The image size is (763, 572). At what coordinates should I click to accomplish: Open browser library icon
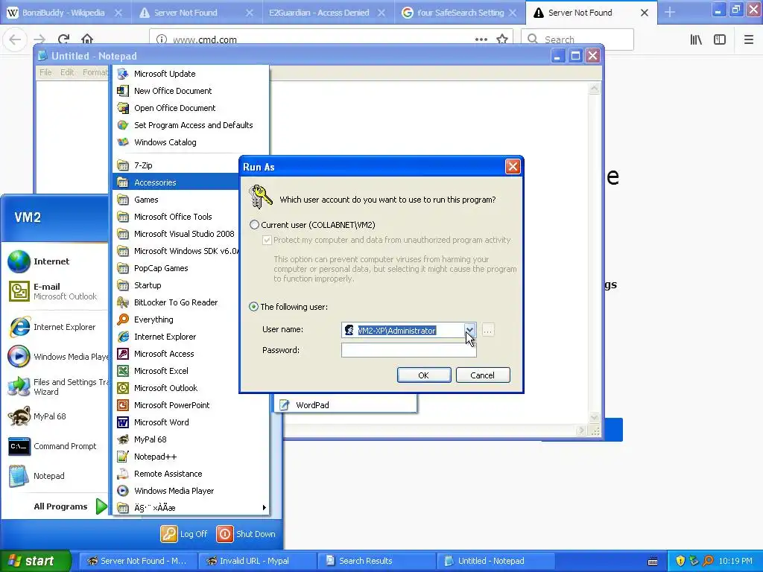[696, 39]
